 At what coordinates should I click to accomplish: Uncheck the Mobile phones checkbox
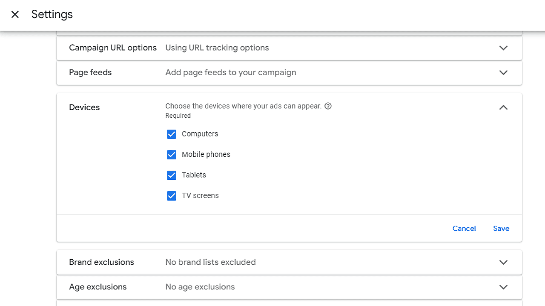point(172,155)
